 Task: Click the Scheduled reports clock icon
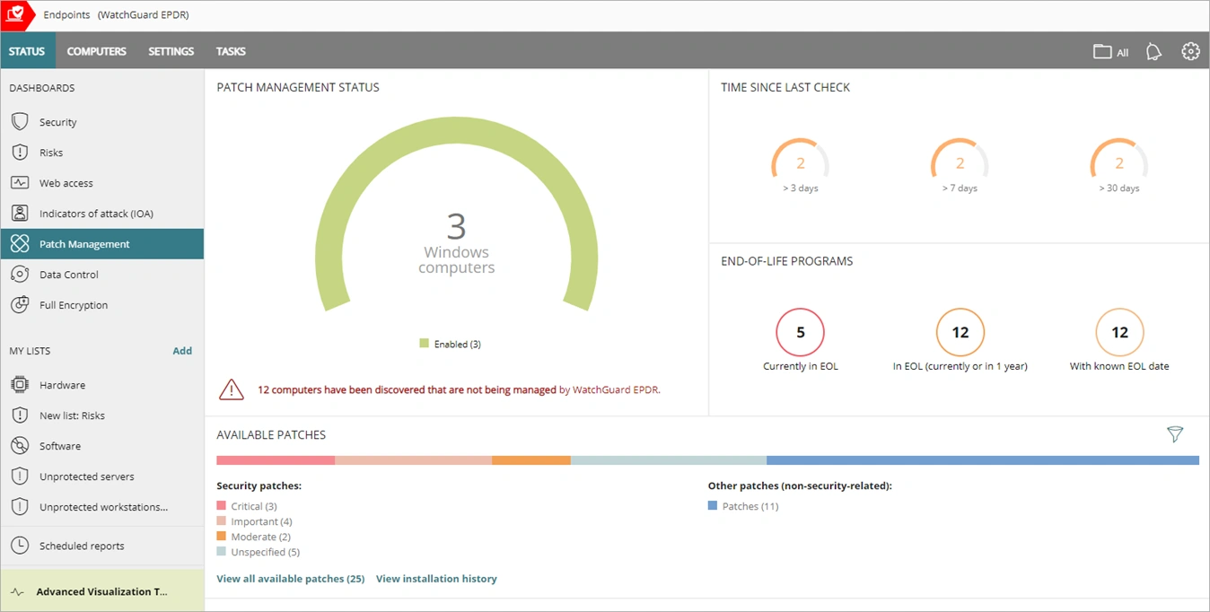point(20,546)
